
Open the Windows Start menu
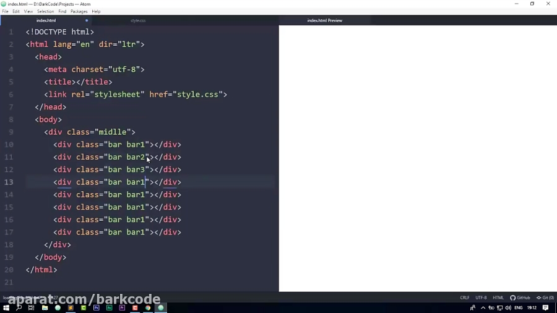click(x=6, y=307)
